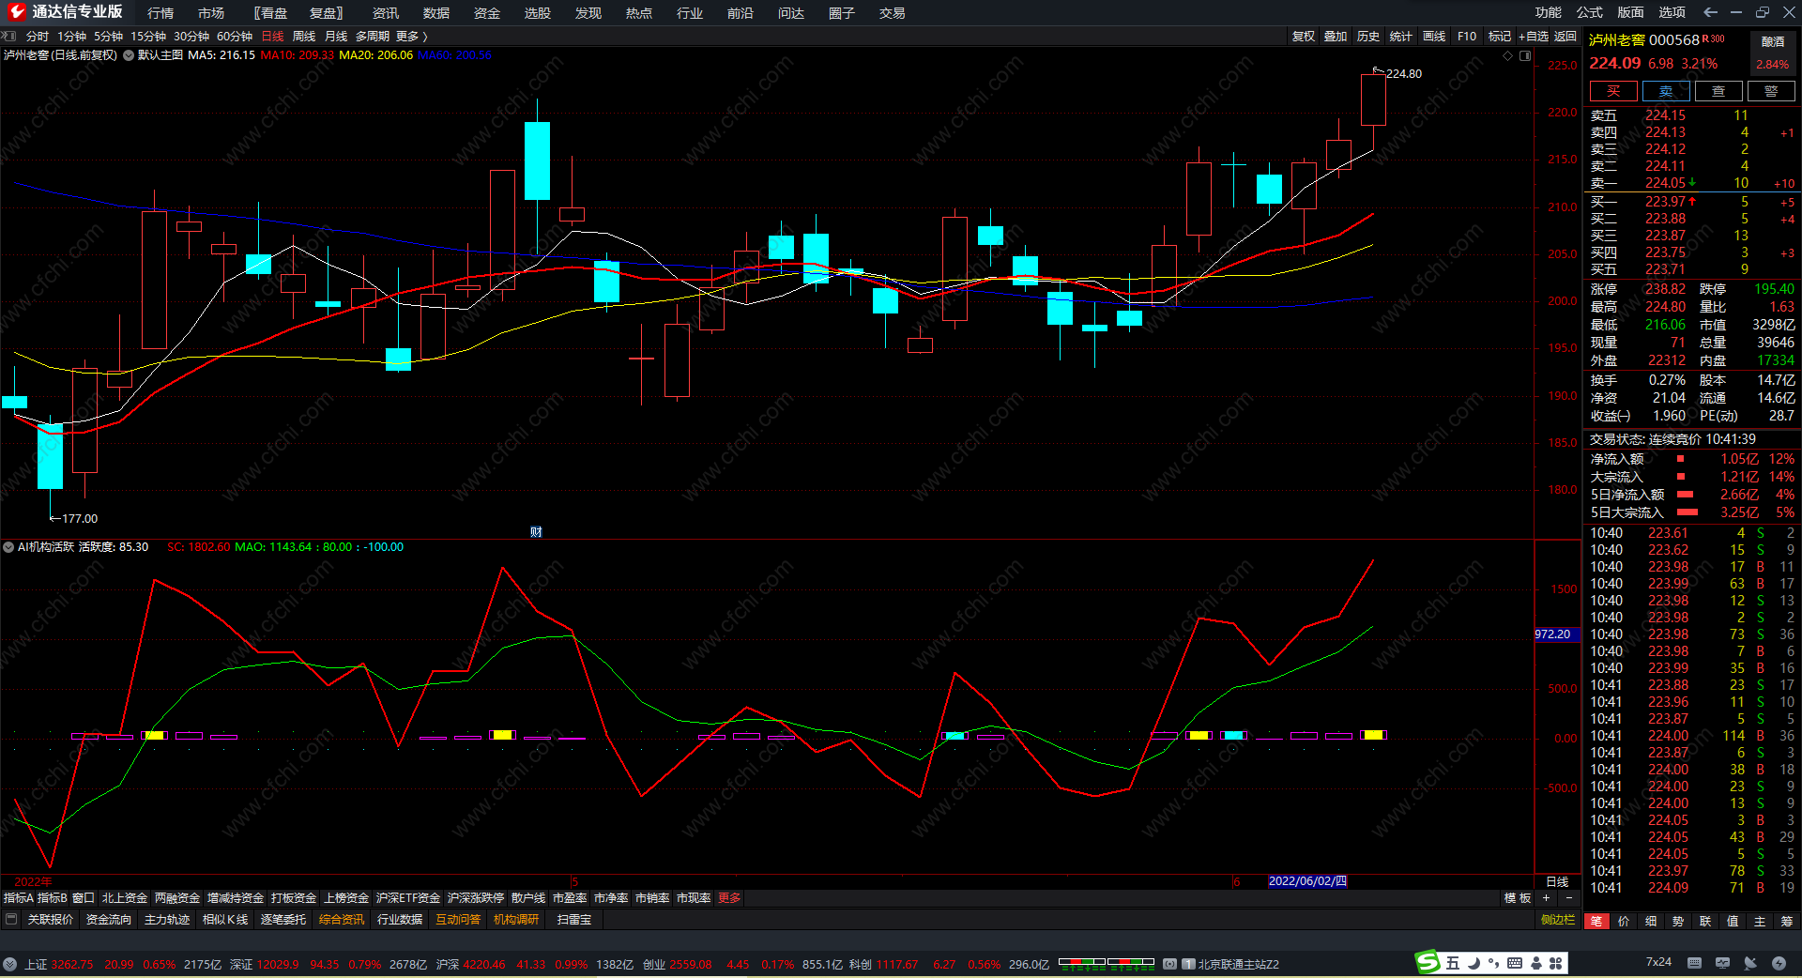This screenshot has width=1802, height=978.
Task: Click the lightning bolt icon in status bar
Action: [1779, 963]
